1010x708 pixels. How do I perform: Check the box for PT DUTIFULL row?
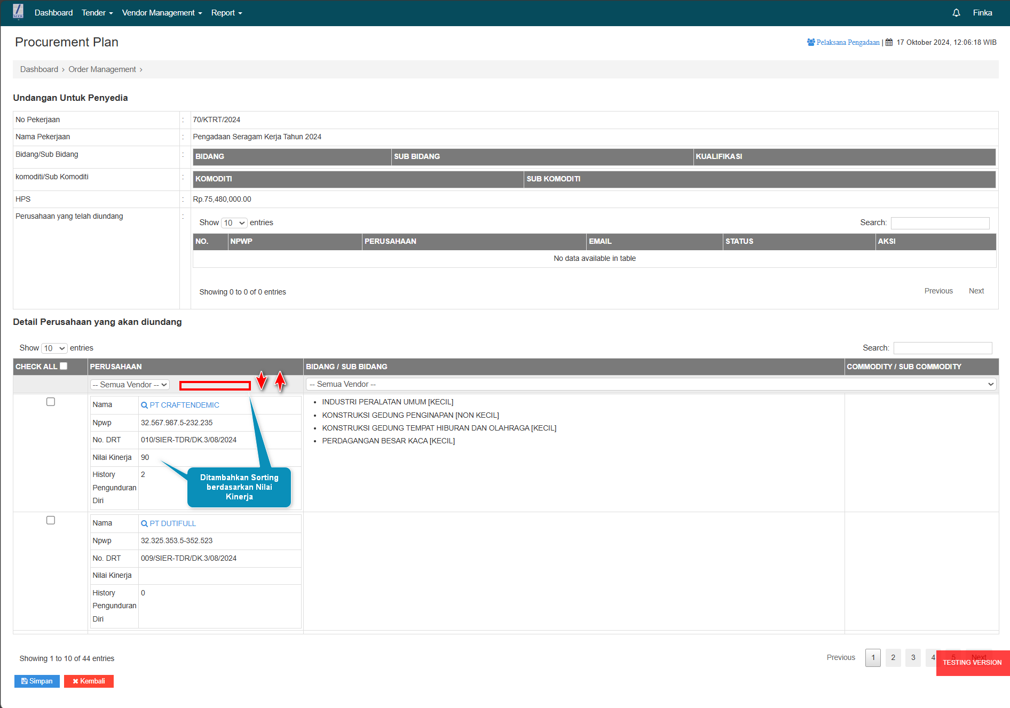pos(51,520)
